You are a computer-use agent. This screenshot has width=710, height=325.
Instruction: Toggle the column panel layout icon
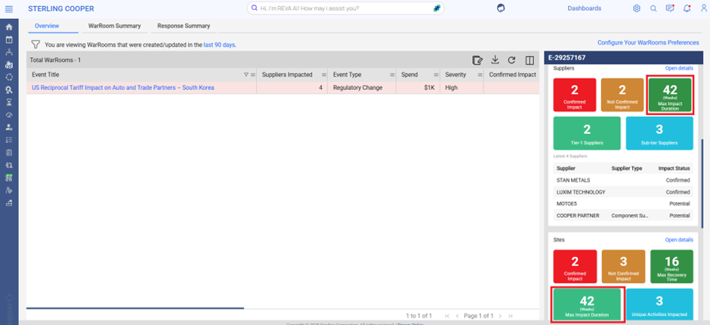tap(529, 60)
